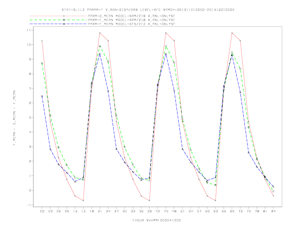Click y-axis tick label 3
This screenshot has width=298, height=230.
(x=30, y=147)
